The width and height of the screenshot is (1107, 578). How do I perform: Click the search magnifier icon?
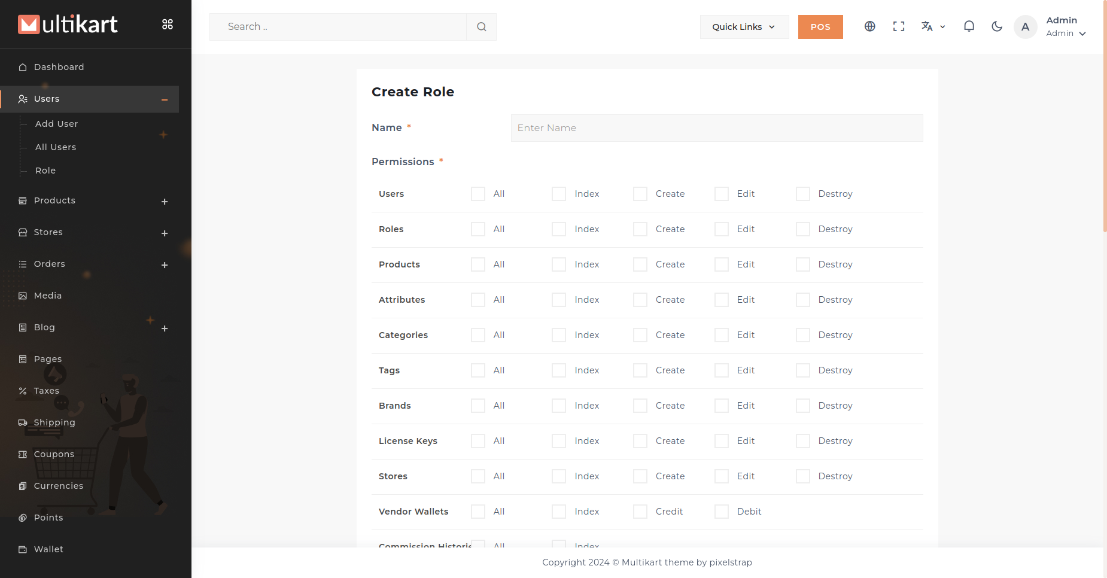(x=481, y=27)
